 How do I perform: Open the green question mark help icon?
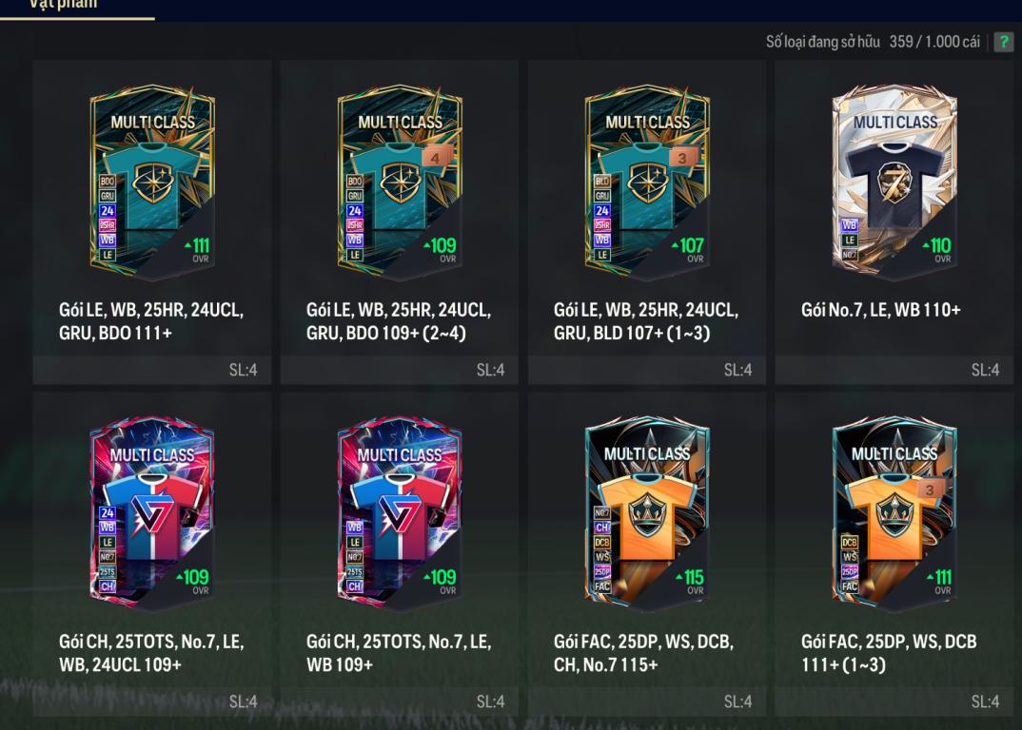pos(1004,42)
